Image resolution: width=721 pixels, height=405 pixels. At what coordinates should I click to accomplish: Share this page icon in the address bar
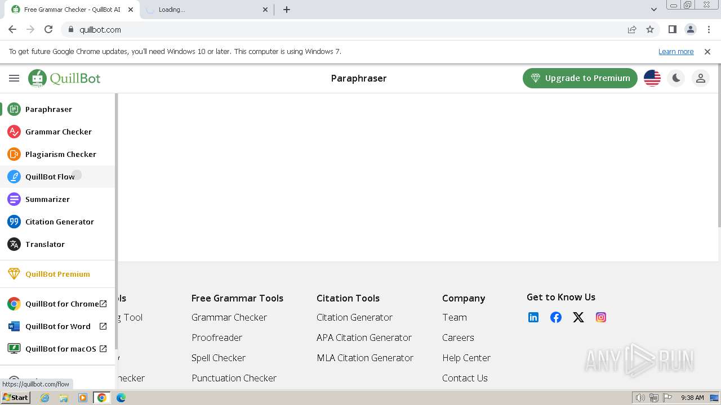632,29
